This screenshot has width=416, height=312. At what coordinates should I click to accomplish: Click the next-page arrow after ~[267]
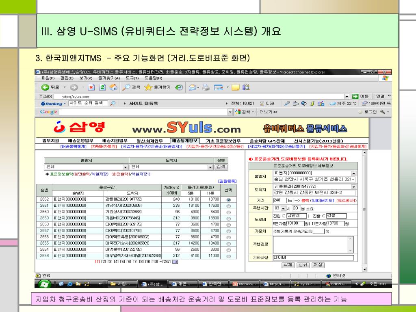pyautogui.click(x=175, y=262)
